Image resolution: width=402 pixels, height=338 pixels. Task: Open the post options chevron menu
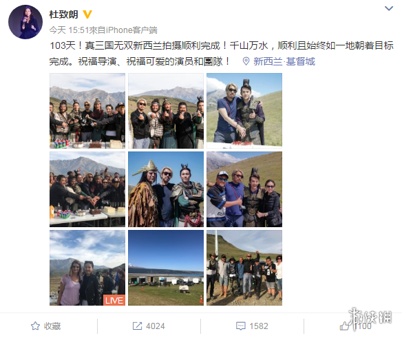(389, 9)
